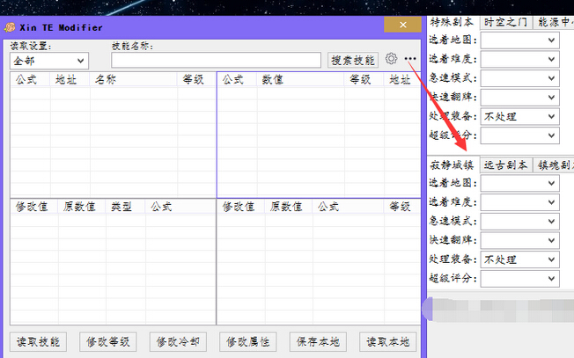
Task: Switch to the 镇魂副 tab
Action: [554, 165]
